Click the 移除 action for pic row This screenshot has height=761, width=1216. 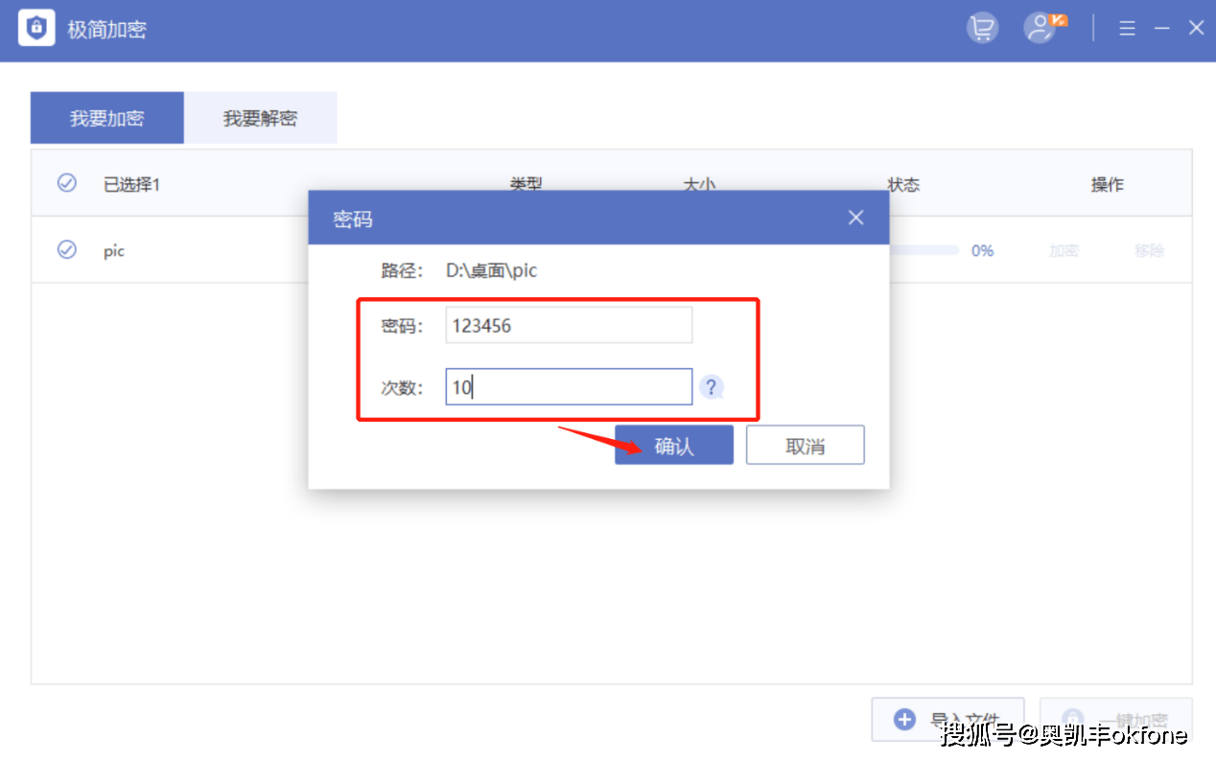pyautogui.click(x=1150, y=251)
